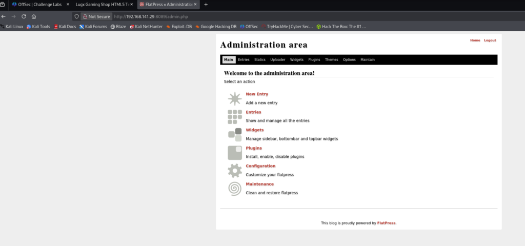Click the Maintenance spiral icon

[234, 188]
